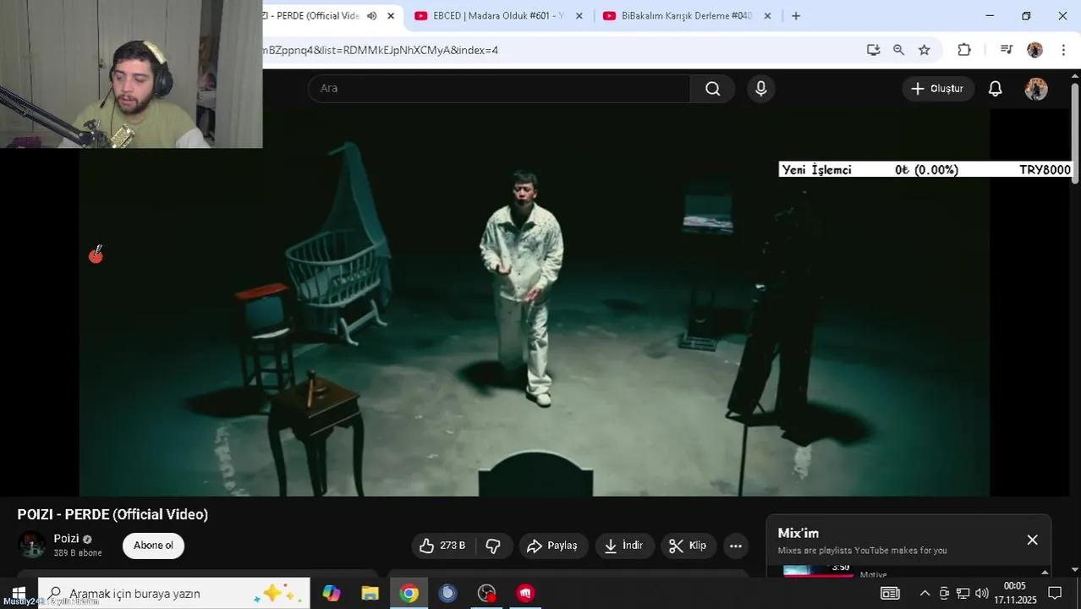1081x609 pixels.
Task: Open network icon in system tray
Action: (x=963, y=593)
